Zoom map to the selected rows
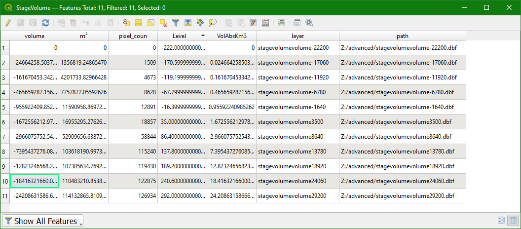This screenshot has height=229, width=521. 213,23
